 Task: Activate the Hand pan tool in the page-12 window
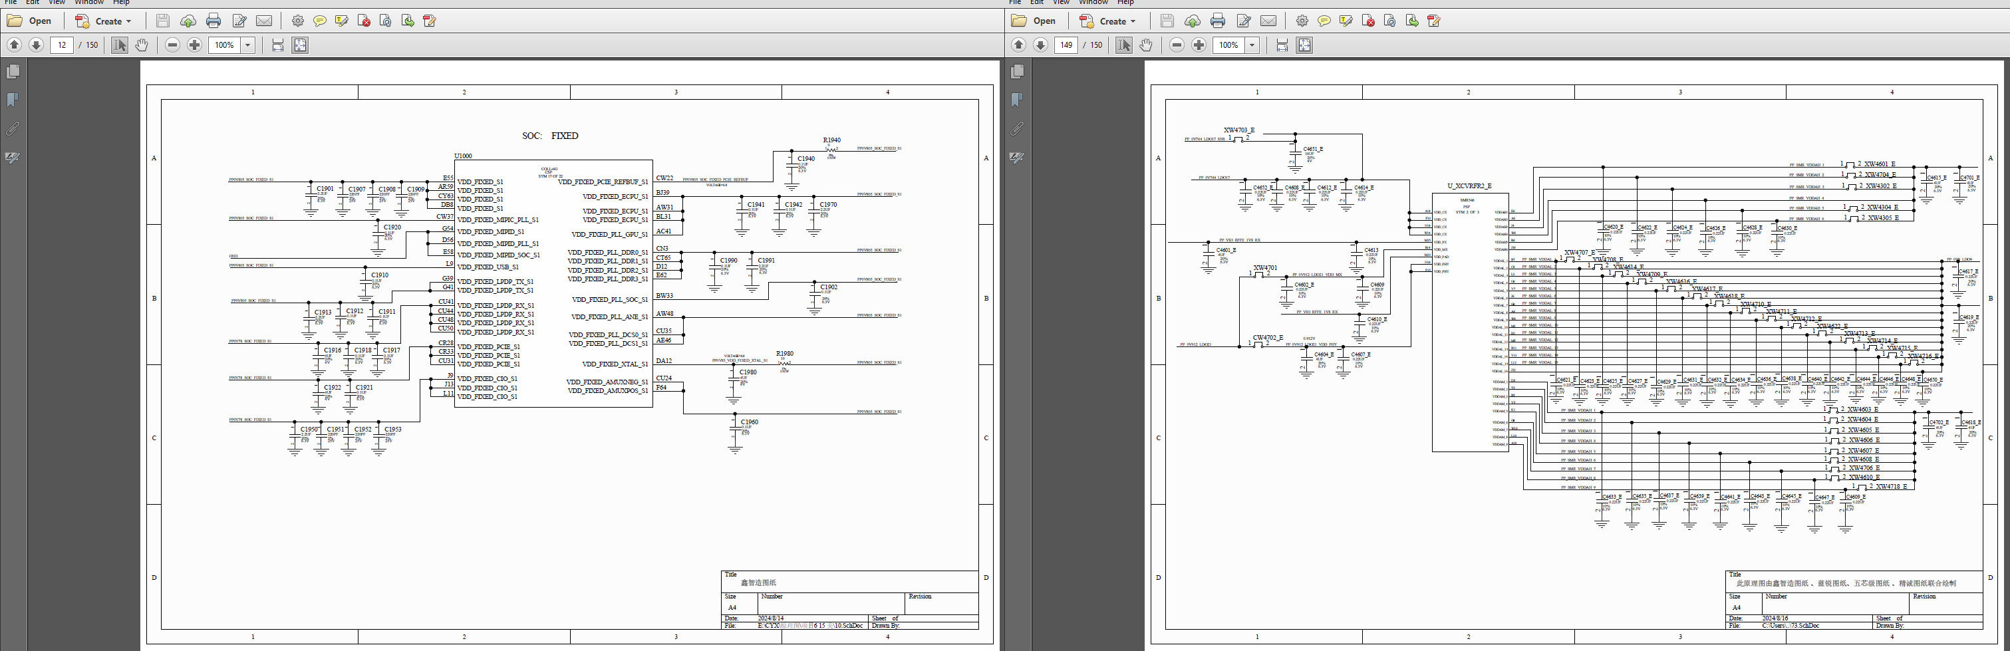[141, 45]
